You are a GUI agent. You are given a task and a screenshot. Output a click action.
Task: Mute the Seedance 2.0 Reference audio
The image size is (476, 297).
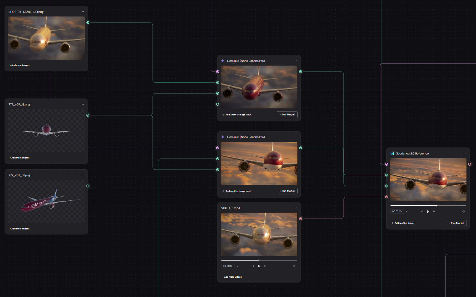point(464,211)
